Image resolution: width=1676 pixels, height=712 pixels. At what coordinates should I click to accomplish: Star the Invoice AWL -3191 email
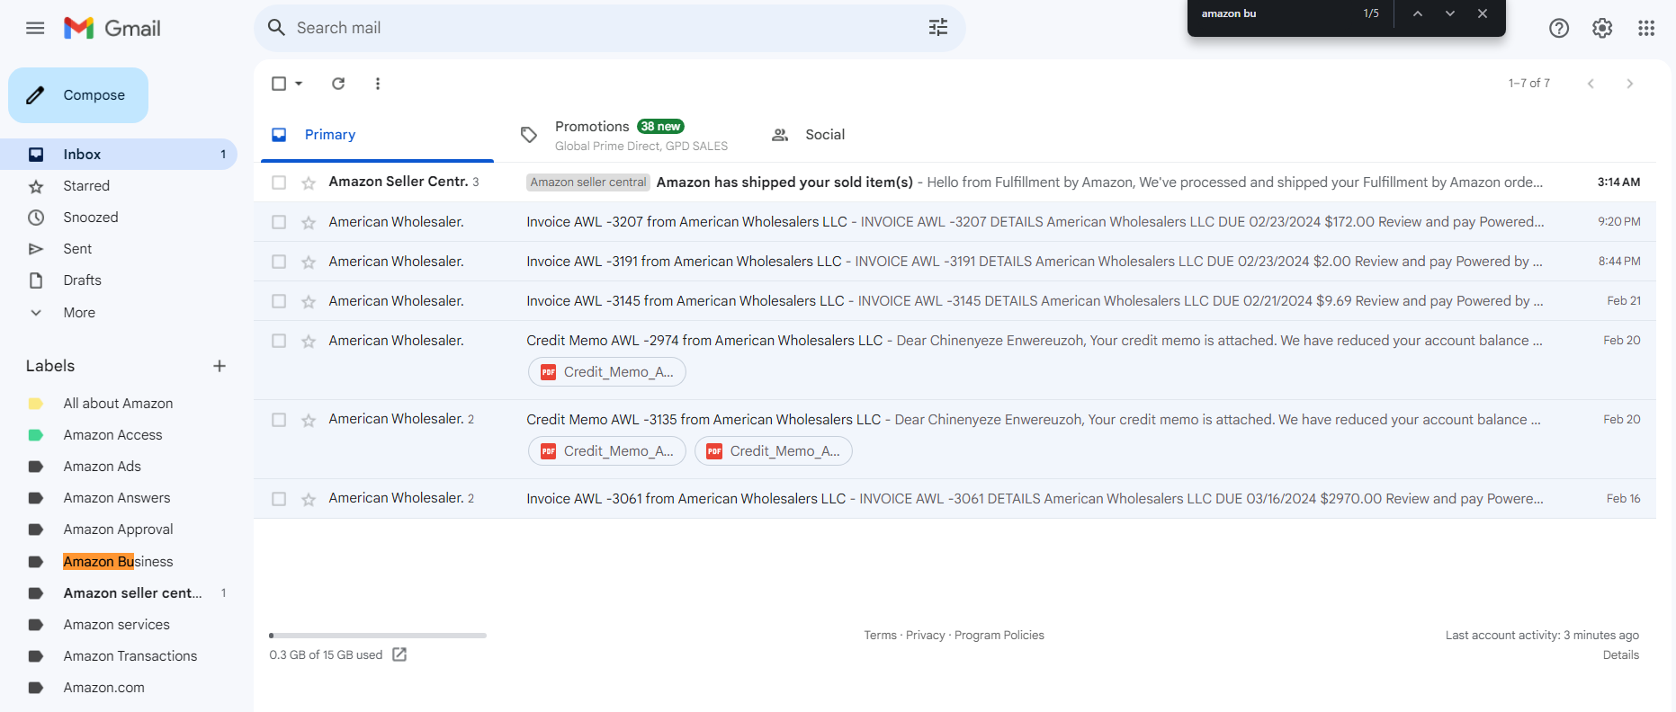(x=309, y=263)
